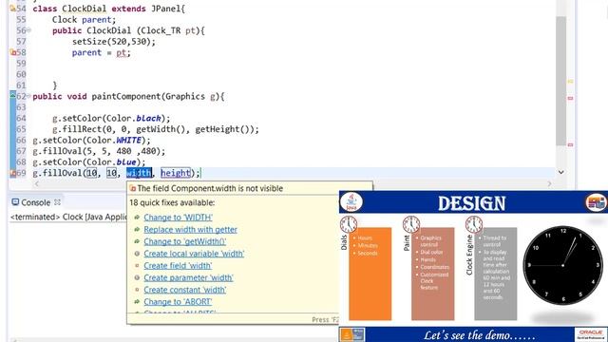Click the terminated Clock Java Application text
Screen dimensions: 608x342
tap(68, 218)
